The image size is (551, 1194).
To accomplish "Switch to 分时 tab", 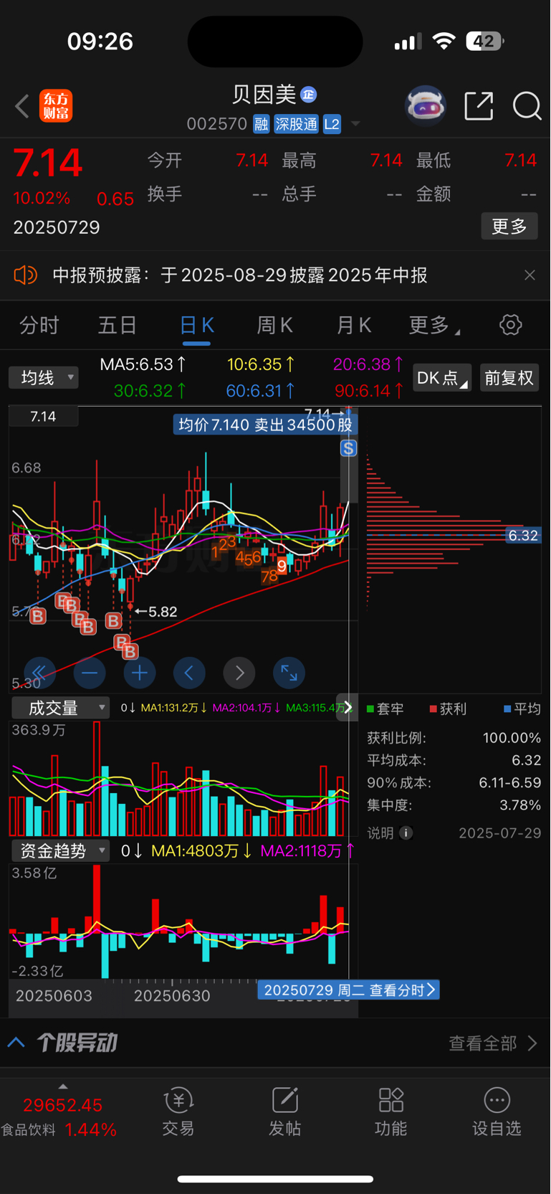I will point(39,326).
